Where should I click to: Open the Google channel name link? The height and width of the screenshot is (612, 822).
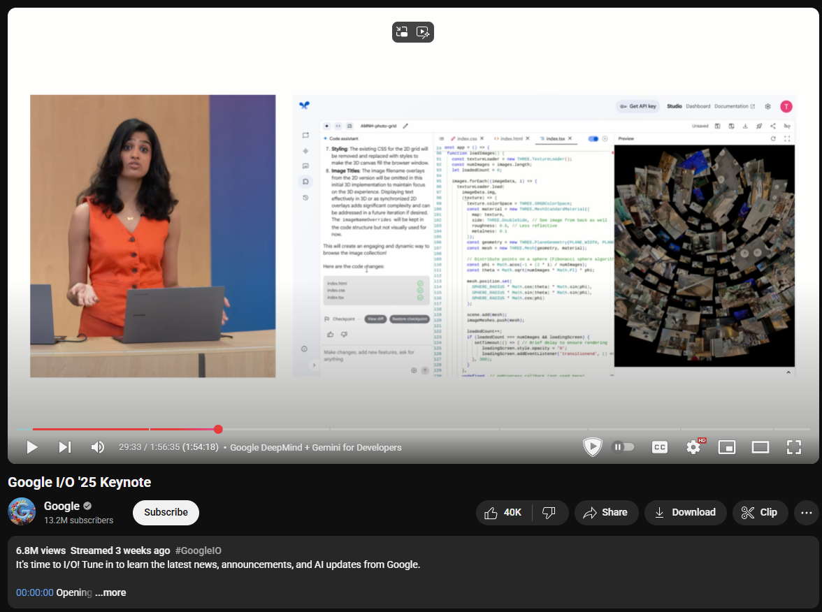(62, 506)
